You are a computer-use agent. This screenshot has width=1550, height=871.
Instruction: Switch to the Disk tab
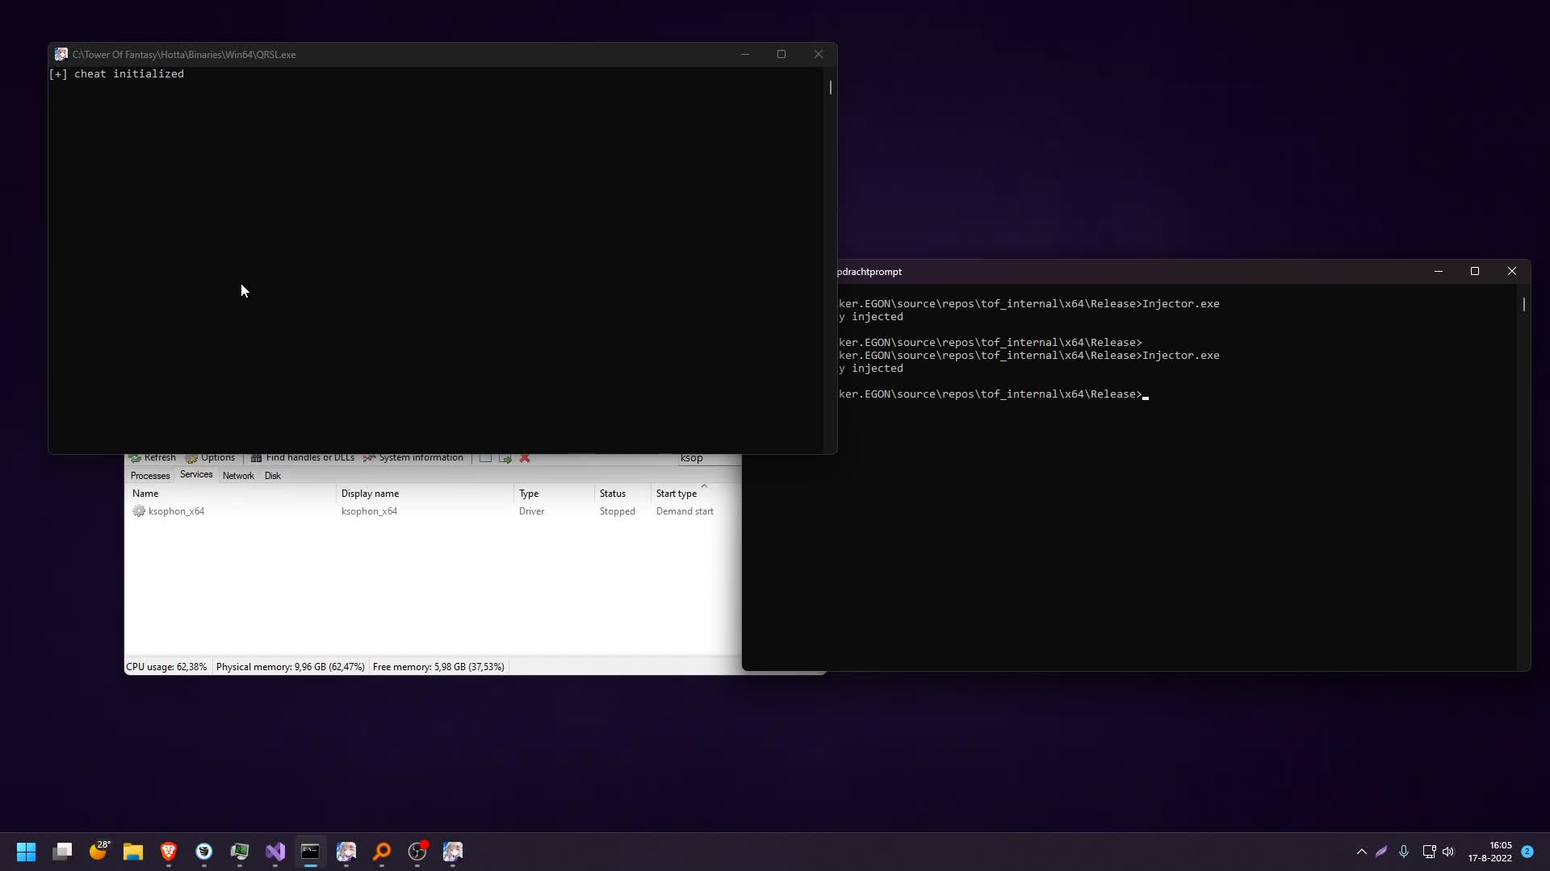(x=273, y=476)
